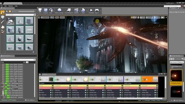Viewport: 185px width, 104px height.
Task: Toggle Lifetime checkbox in the third emitter column
Action: (x=87, y=90)
